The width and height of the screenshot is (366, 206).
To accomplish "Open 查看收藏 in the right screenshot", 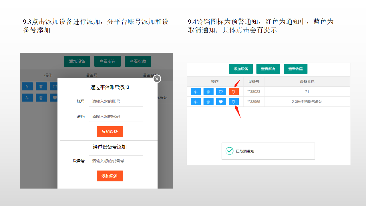I will click(295, 69).
